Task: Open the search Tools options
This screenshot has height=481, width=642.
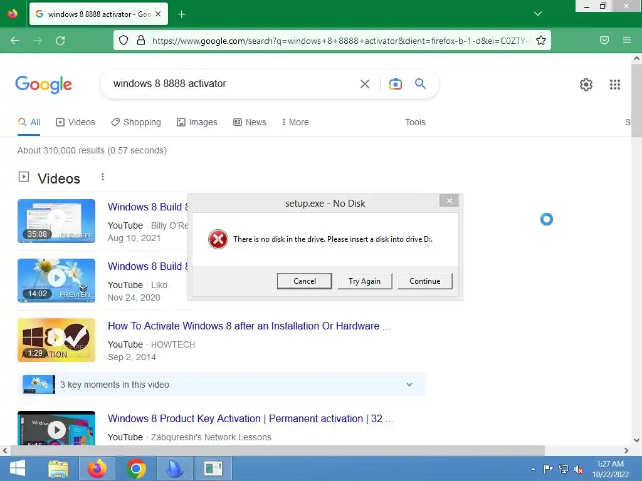Action: [415, 122]
